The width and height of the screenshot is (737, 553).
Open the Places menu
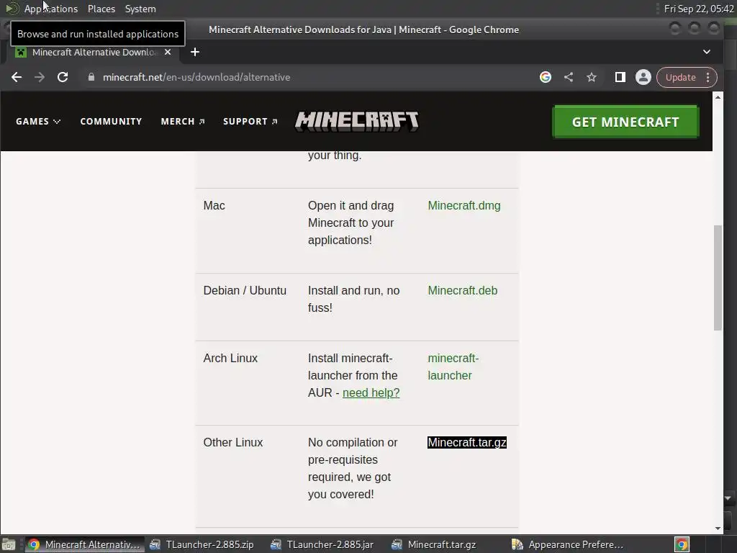[101, 9]
